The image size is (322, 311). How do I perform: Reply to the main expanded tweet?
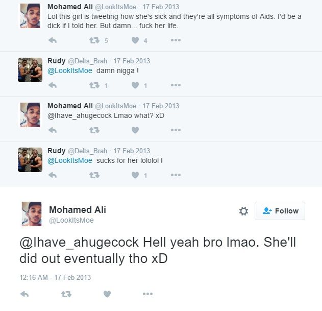tap(24, 294)
